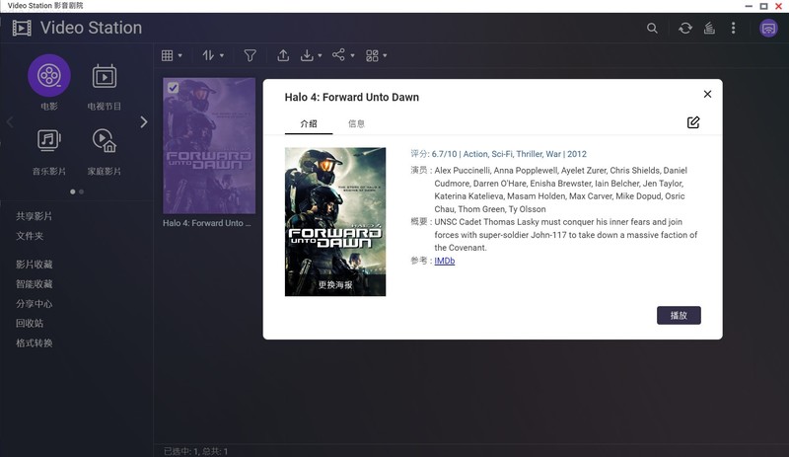Open 回收站 in the sidebar
The image size is (789, 457).
[x=30, y=323]
